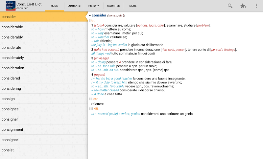The width and height of the screenshot is (263, 159).
Task: Open the three-dot overflow menu
Action: pos(256,6)
